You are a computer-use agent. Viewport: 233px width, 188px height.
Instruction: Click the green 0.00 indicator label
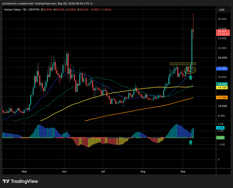[x=220, y=138]
